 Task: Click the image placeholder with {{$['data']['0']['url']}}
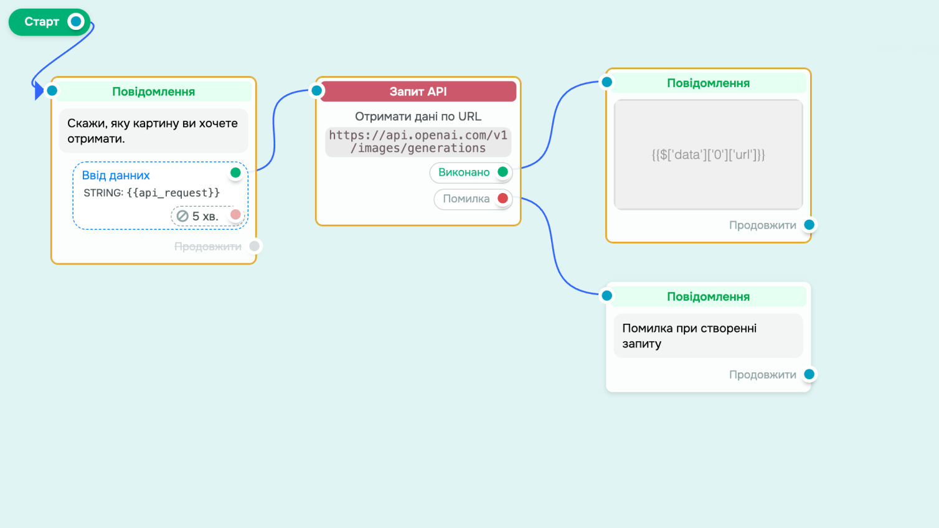point(709,154)
